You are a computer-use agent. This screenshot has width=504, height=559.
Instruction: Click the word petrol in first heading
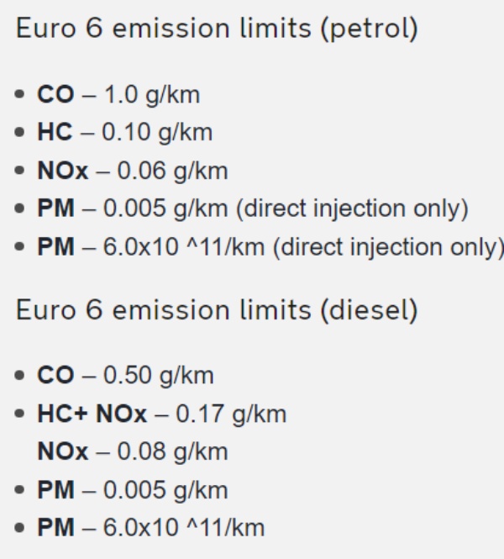coord(369,29)
